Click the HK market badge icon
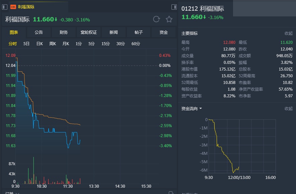296x194 pixels. 13,7
